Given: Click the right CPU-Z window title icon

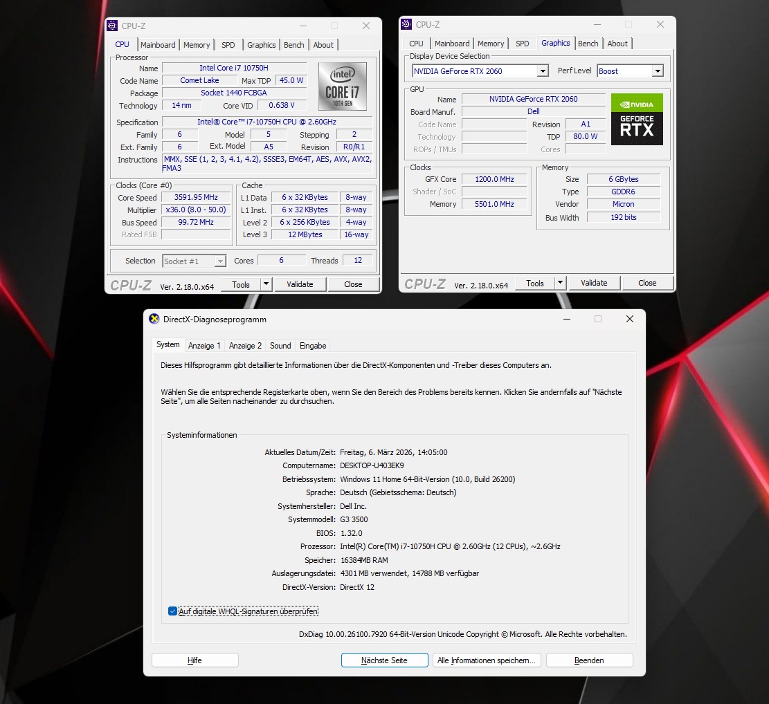Looking at the screenshot, I should 406,24.
